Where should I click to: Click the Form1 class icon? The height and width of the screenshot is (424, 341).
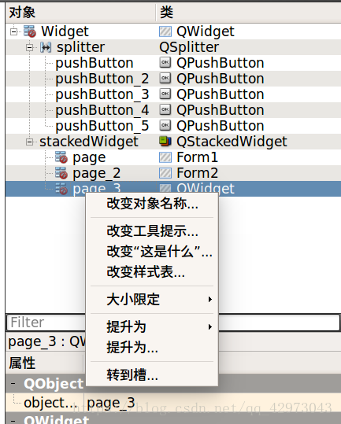tap(165, 157)
